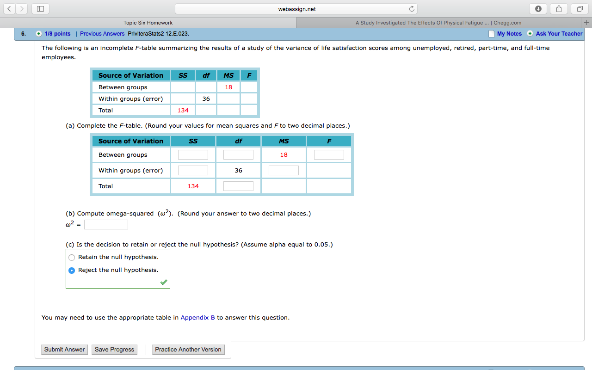The image size is (592, 370).
Task: Click the omega-squared answer field
Action: pyautogui.click(x=106, y=224)
